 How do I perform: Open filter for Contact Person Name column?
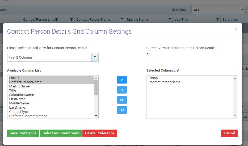coord(122,19)
